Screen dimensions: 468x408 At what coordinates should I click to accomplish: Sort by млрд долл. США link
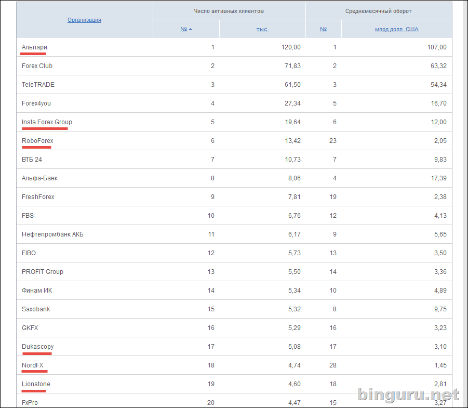tap(397, 29)
